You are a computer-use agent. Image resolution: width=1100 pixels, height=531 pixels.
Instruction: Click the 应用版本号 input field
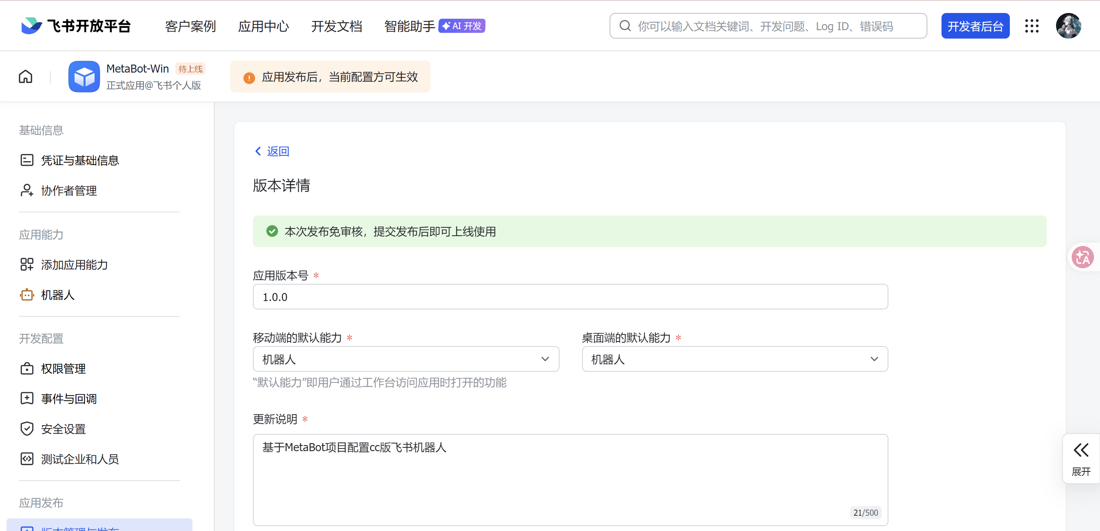[x=570, y=296]
